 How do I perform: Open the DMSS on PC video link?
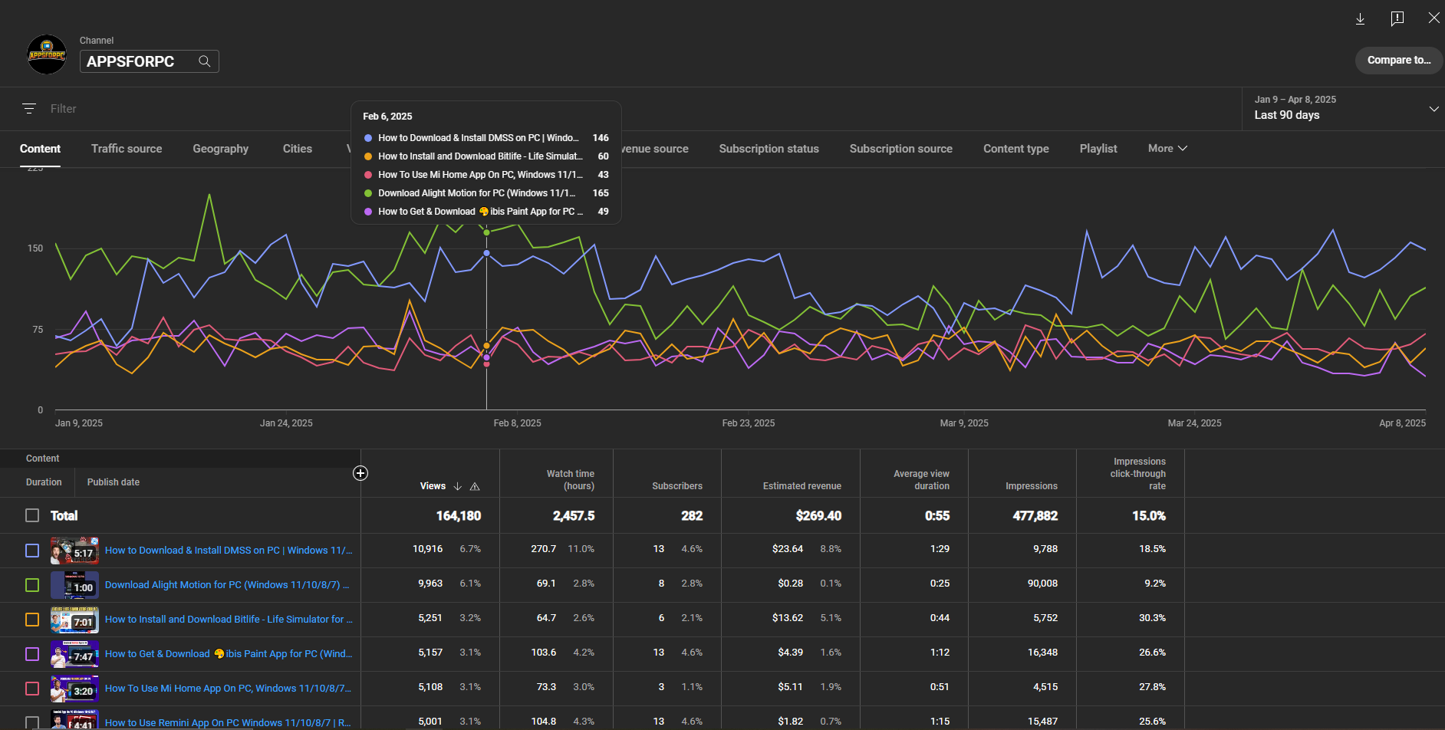(229, 550)
